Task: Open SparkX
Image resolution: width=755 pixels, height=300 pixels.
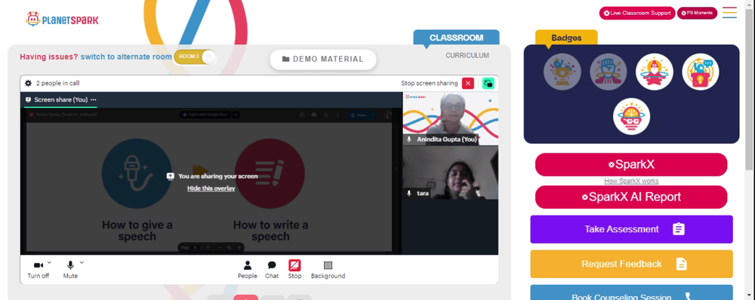Action: tap(631, 164)
